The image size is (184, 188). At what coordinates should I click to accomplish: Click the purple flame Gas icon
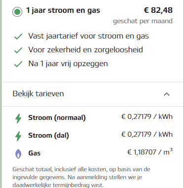click(x=18, y=154)
